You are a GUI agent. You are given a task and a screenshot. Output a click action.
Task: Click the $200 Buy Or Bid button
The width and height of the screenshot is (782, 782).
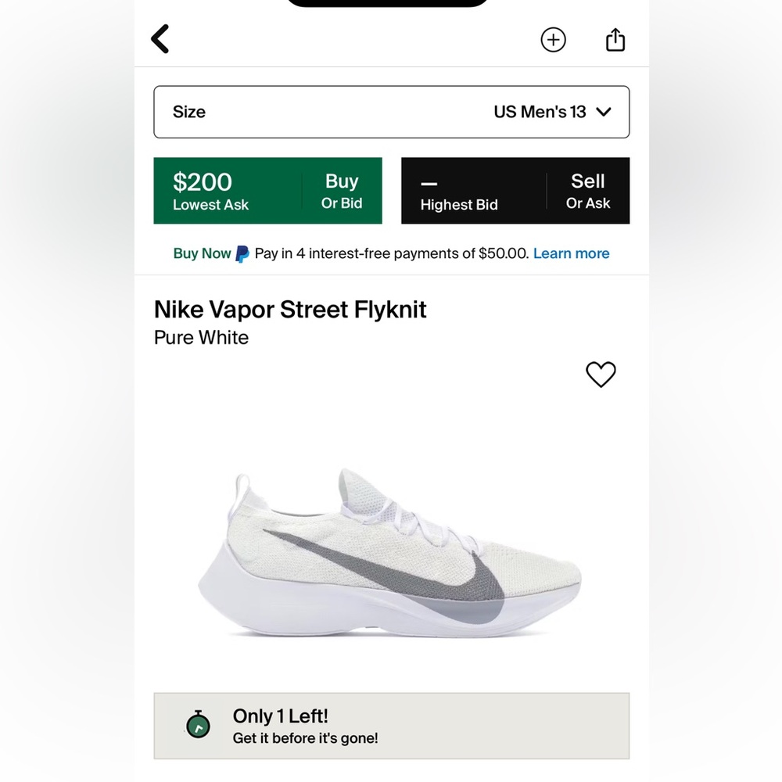click(x=267, y=190)
